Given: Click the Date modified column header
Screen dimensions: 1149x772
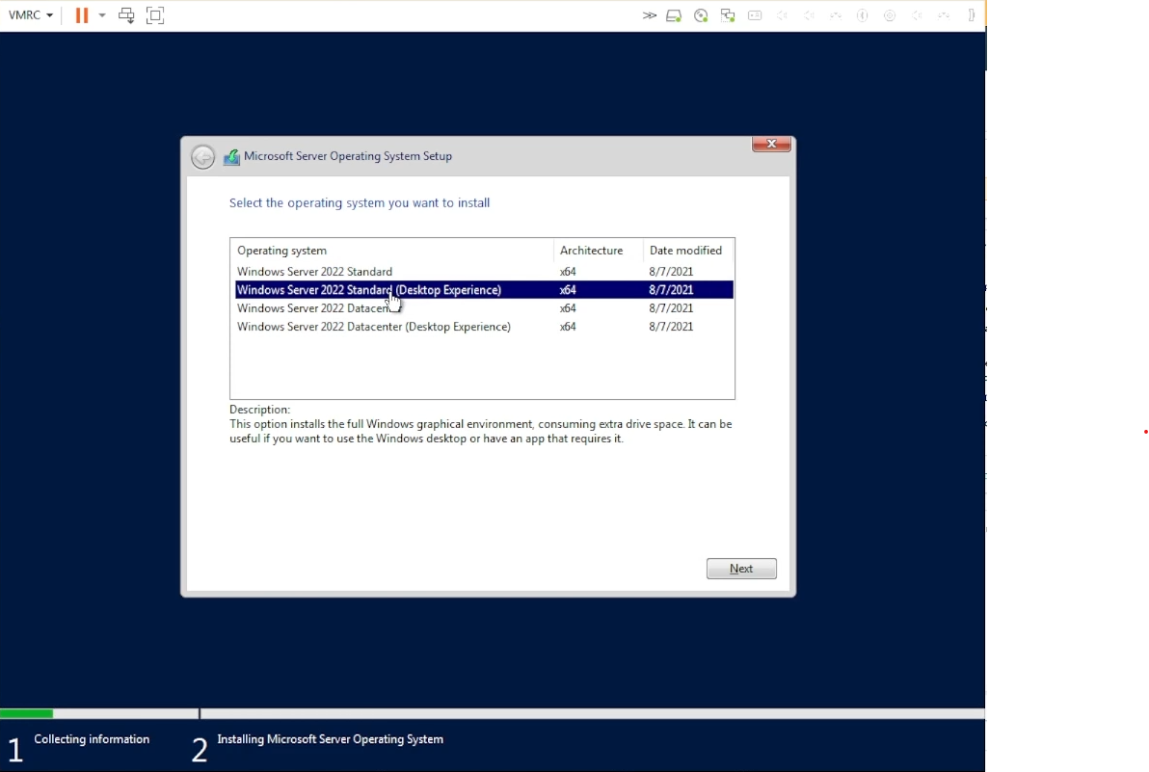Looking at the screenshot, I should point(685,250).
